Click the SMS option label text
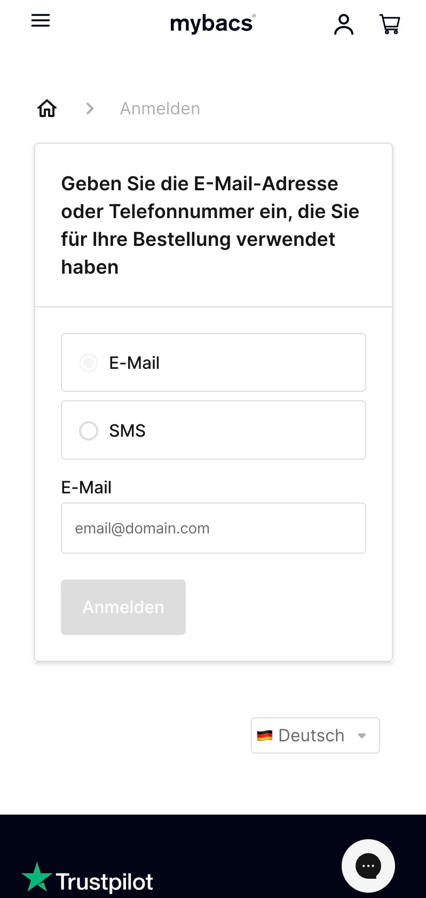Screen dimensions: 426x898 tap(127, 430)
